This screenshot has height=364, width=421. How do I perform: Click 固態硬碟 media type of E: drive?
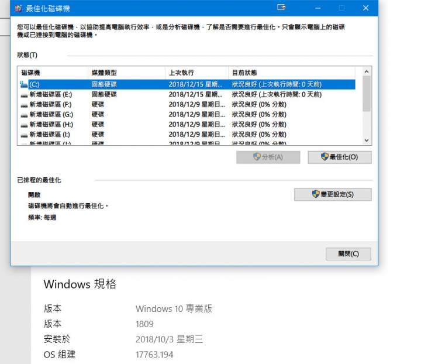104,94
